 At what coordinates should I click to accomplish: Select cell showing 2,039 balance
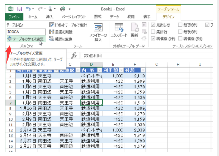point(135,130)
